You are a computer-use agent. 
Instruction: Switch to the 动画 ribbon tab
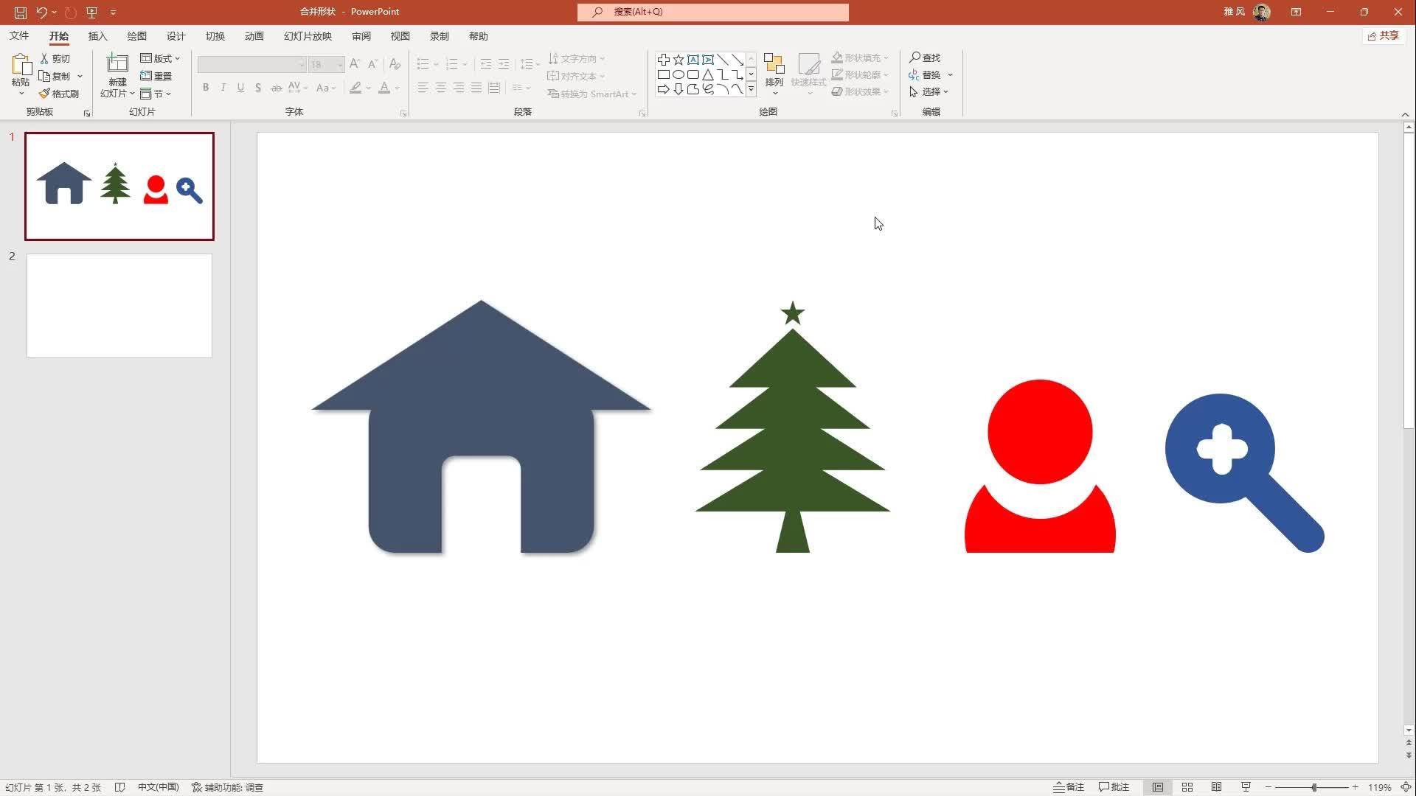pos(254,36)
